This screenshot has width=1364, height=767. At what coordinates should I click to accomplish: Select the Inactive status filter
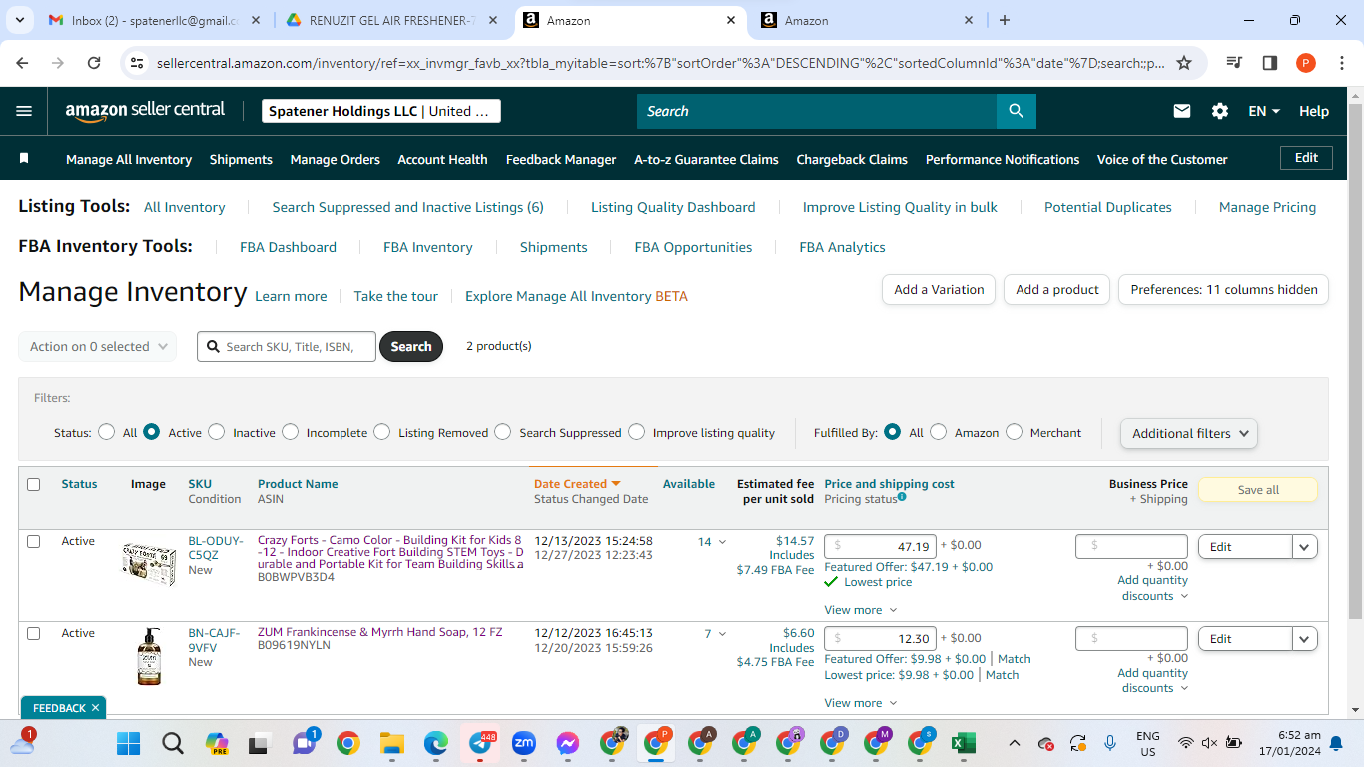tap(217, 432)
